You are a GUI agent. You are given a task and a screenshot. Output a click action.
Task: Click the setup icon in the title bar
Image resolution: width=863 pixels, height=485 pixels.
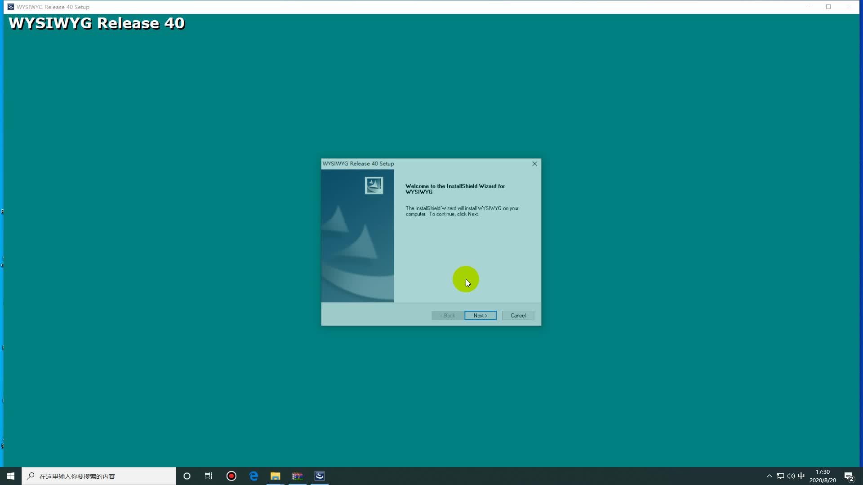pos(10,7)
